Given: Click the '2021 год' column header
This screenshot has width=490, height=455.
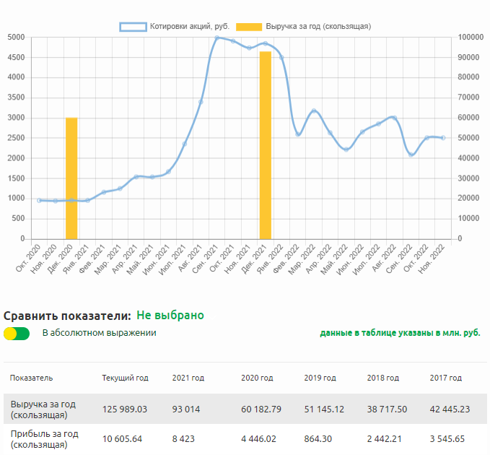Looking at the screenshot, I should (188, 378).
